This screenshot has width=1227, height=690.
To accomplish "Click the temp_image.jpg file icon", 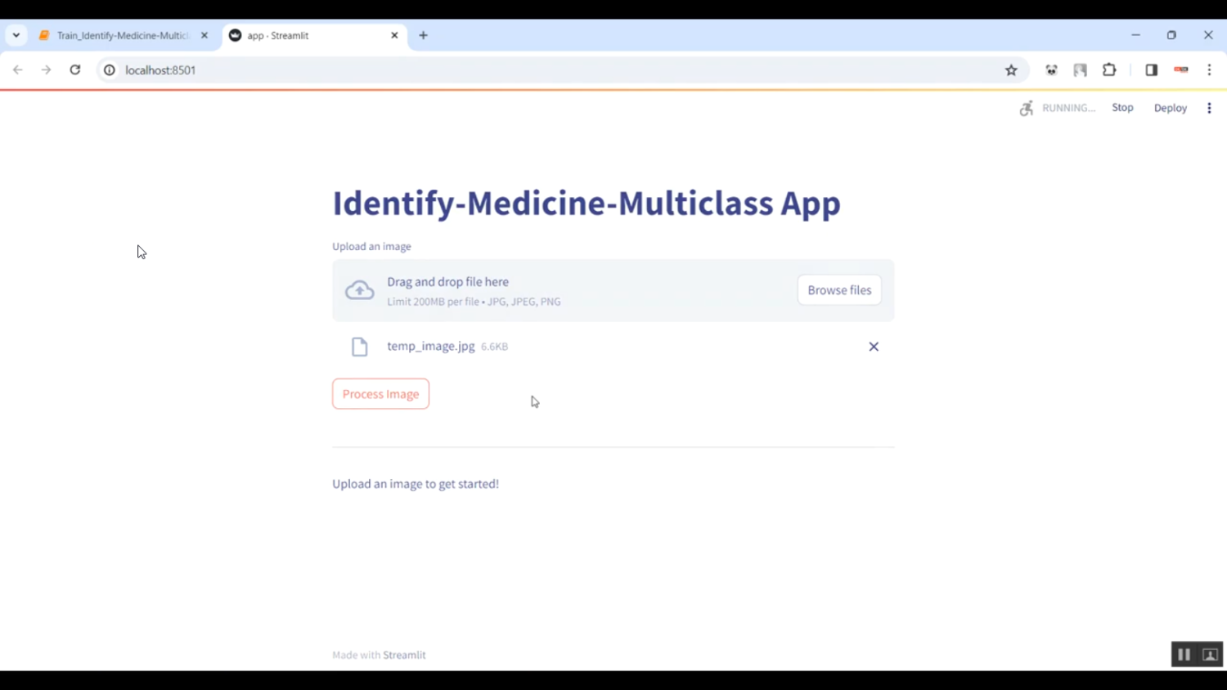I will point(359,347).
